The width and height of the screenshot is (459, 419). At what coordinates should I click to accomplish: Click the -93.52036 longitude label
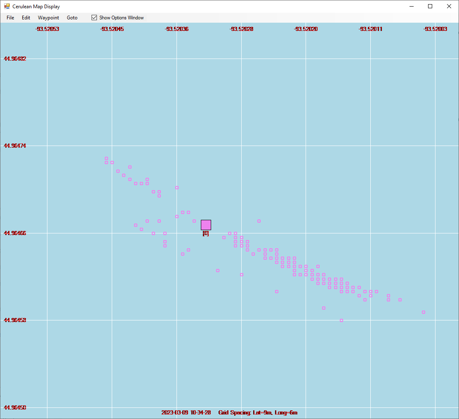click(x=177, y=29)
